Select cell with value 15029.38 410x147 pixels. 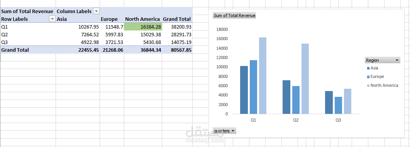click(x=143, y=34)
